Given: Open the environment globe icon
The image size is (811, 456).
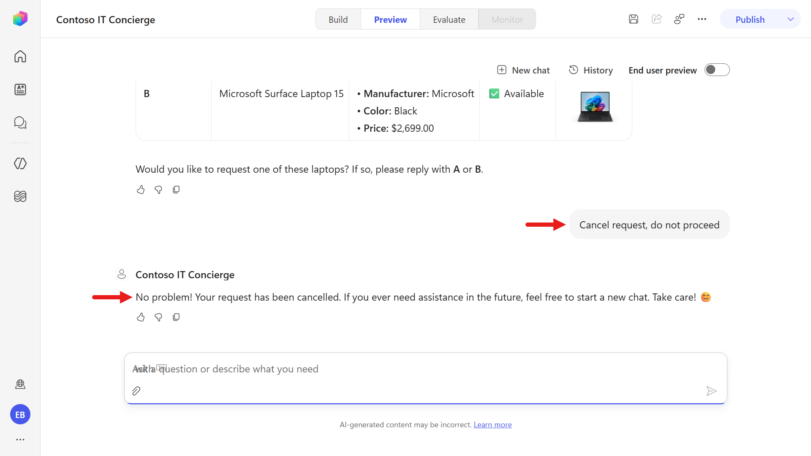Looking at the screenshot, I should pos(20,384).
